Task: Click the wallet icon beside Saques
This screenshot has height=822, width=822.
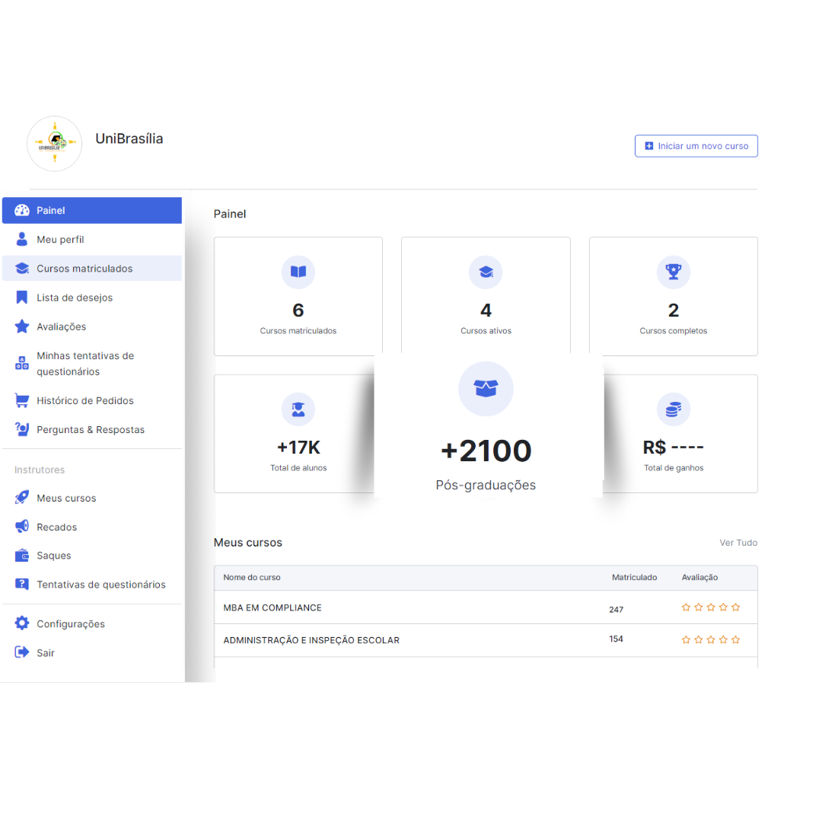Action: click(22, 556)
